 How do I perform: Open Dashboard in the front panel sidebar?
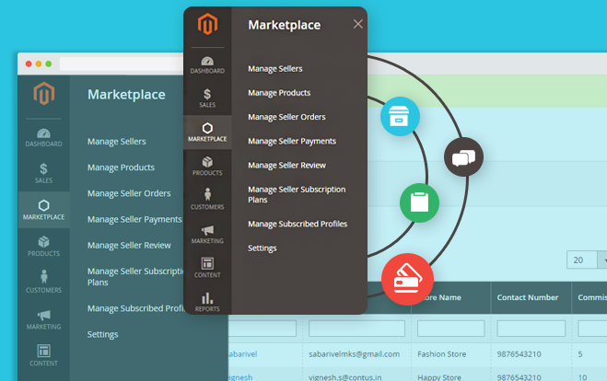(207, 65)
